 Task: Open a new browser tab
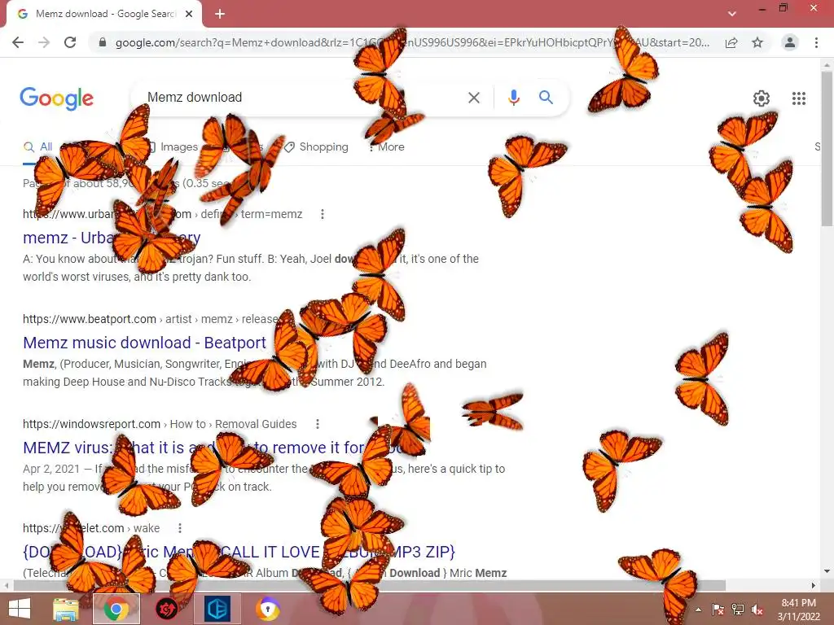(x=220, y=14)
